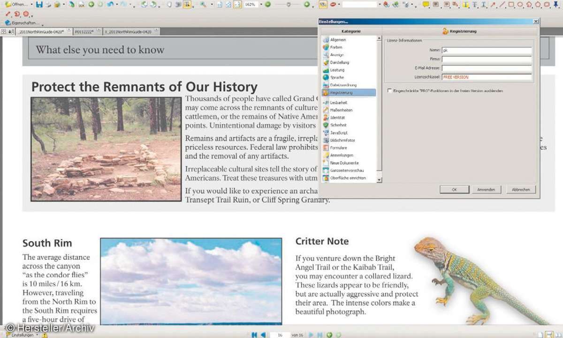The height and width of the screenshot is (338, 563).
Task: Click the blue Save disk icon
Action: (x=39, y=4)
